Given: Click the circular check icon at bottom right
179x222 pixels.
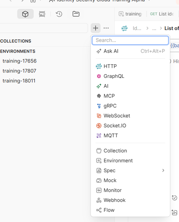Looking at the screenshot, I should point(174,198).
